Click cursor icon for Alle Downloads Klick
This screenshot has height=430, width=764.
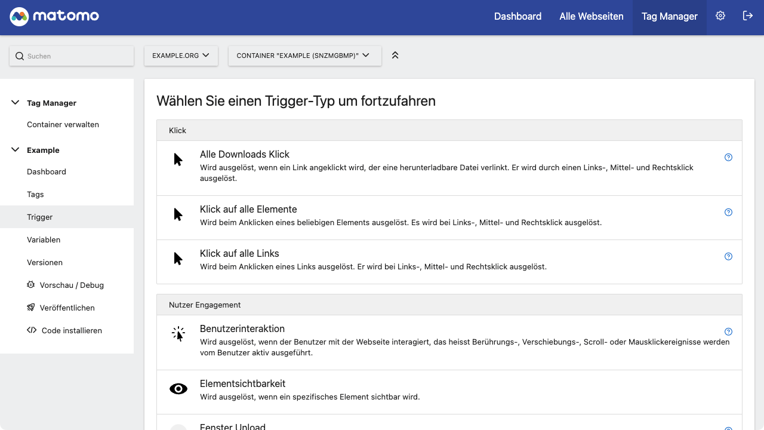pos(178,159)
